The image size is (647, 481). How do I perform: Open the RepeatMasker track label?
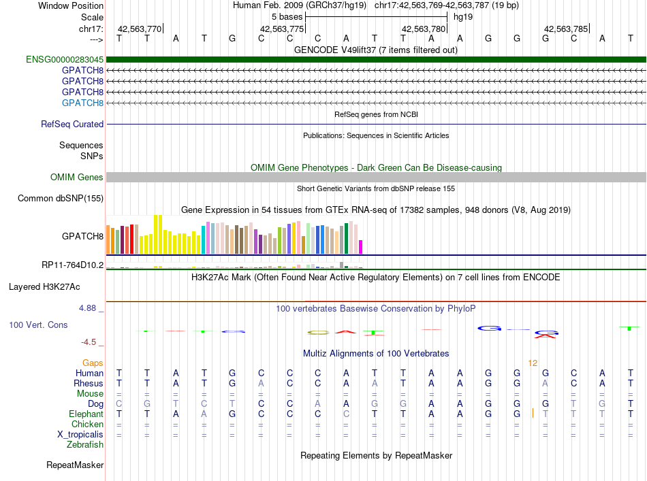pyautogui.click(x=75, y=465)
